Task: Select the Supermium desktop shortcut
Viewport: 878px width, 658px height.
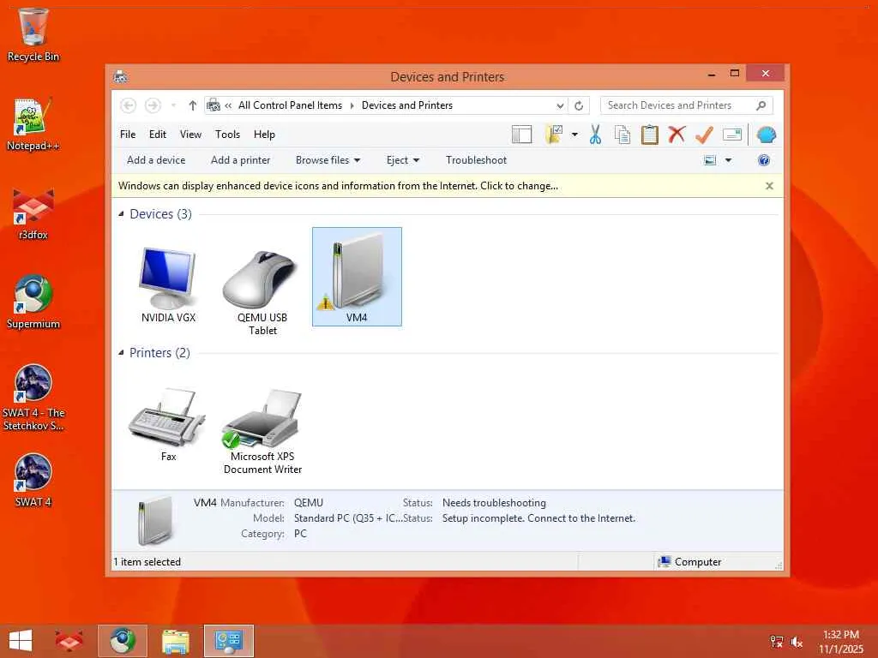Action: (x=33, y=302)
